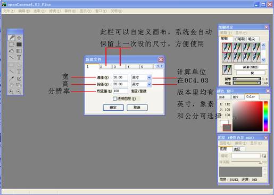Enable the 透明图层 checkbox

[115, 99]
